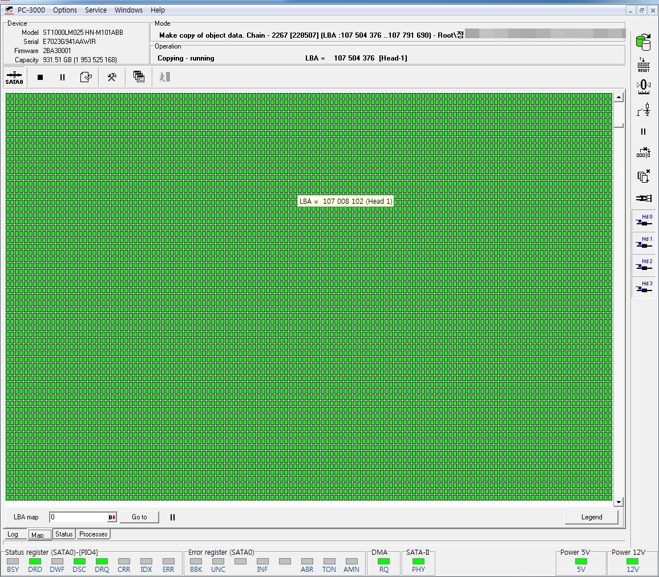This screenshot has width=659, height=577.
Task: Click the LBA 107 008 102 tooltip
Action: coord(345,201)
